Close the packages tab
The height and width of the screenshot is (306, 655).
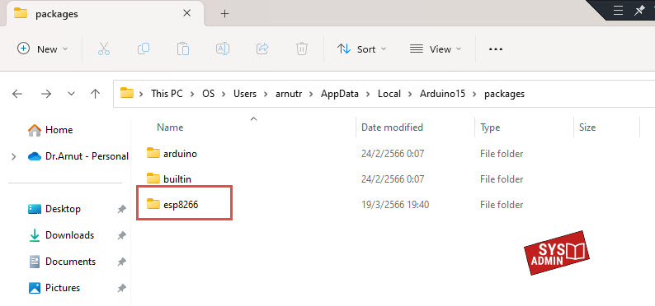[x=187, y=13]
